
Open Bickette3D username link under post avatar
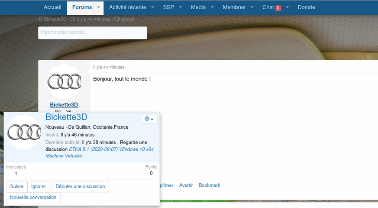point(64,105)
